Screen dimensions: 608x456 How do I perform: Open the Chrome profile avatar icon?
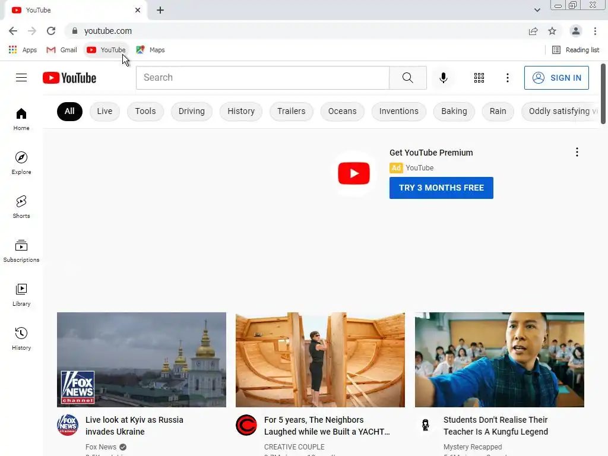click(x=576, y=31)
